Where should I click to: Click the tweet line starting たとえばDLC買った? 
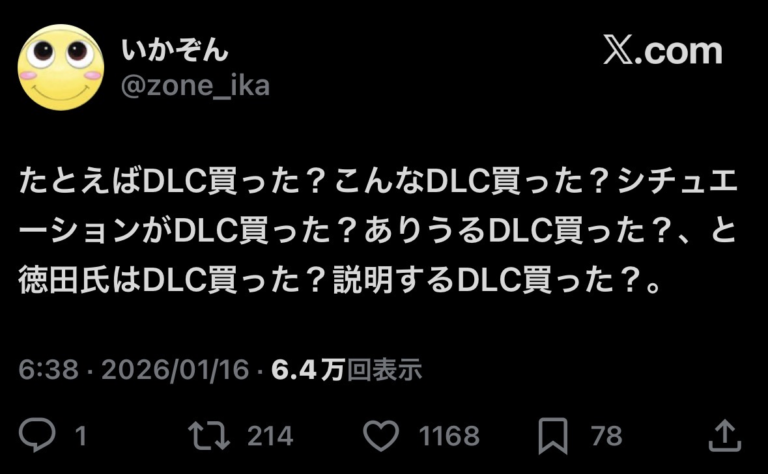coord(378,181)
